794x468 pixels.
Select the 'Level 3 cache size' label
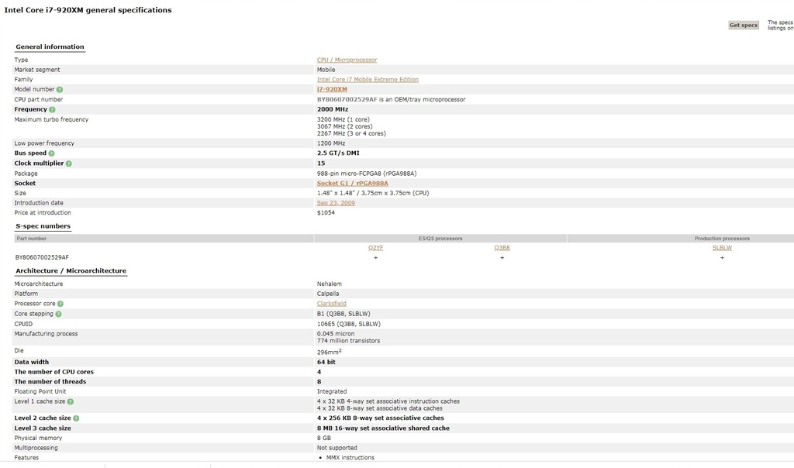(x=43, y=428)
